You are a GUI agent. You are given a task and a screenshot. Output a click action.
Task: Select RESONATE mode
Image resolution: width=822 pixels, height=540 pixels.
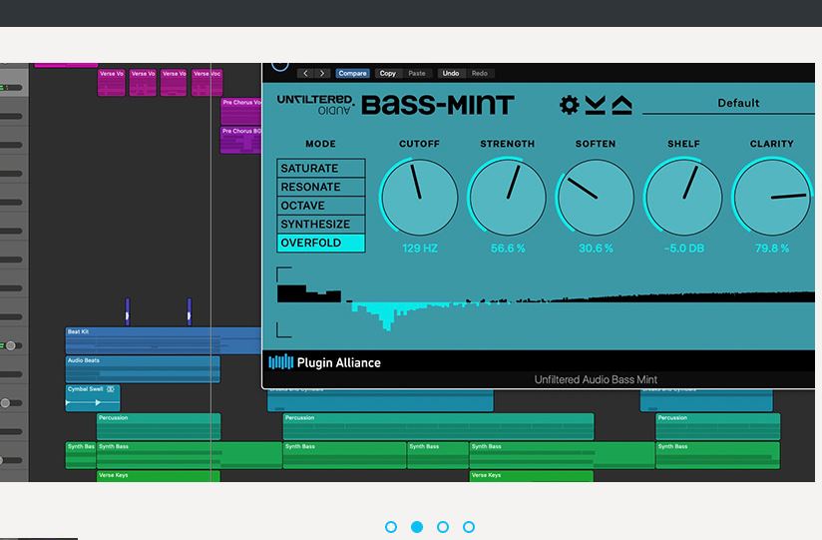pos(321,187)
